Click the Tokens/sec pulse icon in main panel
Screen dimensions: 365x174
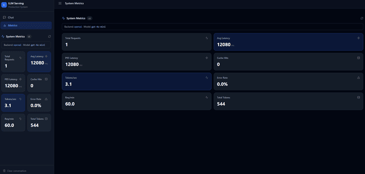pyautogui.click(x=207, y=78)
